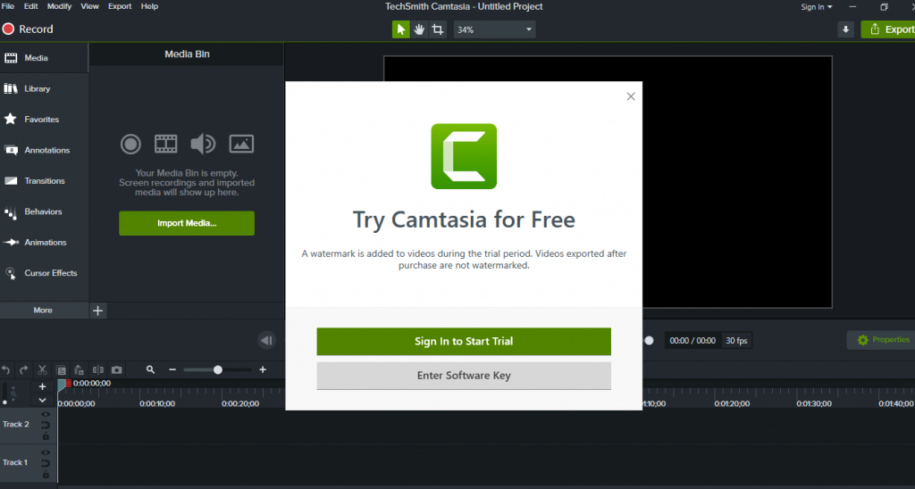Open the Properties panel button
915x489 pixels.
[882, 340]
